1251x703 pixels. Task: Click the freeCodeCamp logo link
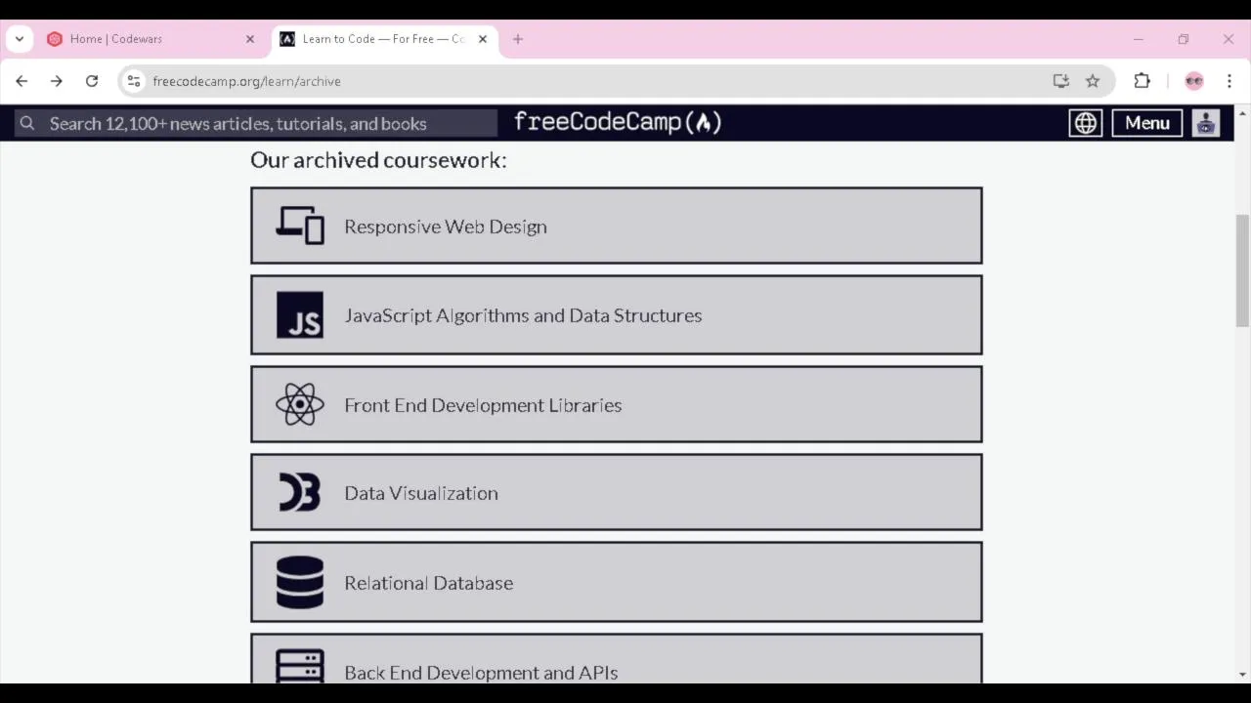(x=618, y=122)
